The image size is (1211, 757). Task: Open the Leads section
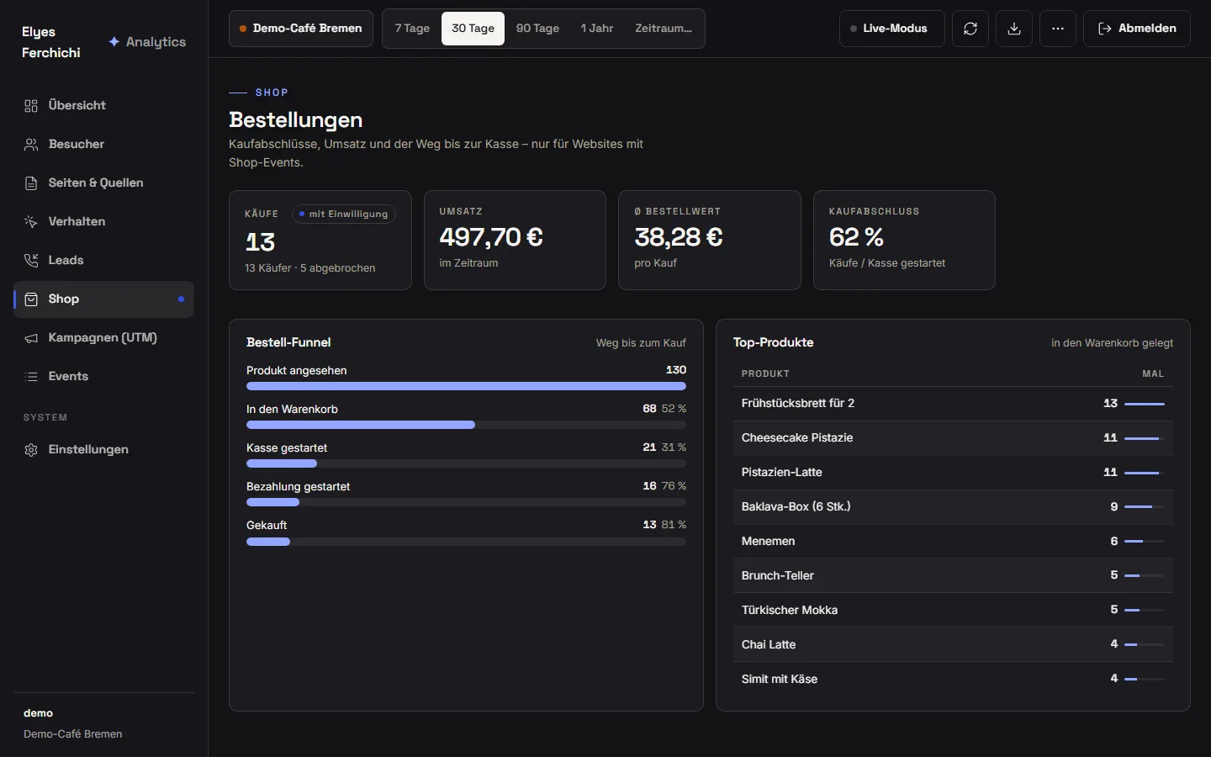(x=103, y=261)
